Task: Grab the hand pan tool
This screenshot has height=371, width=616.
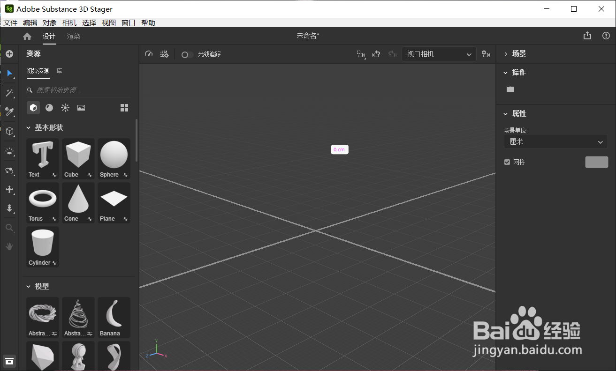Action: (9, 246)
